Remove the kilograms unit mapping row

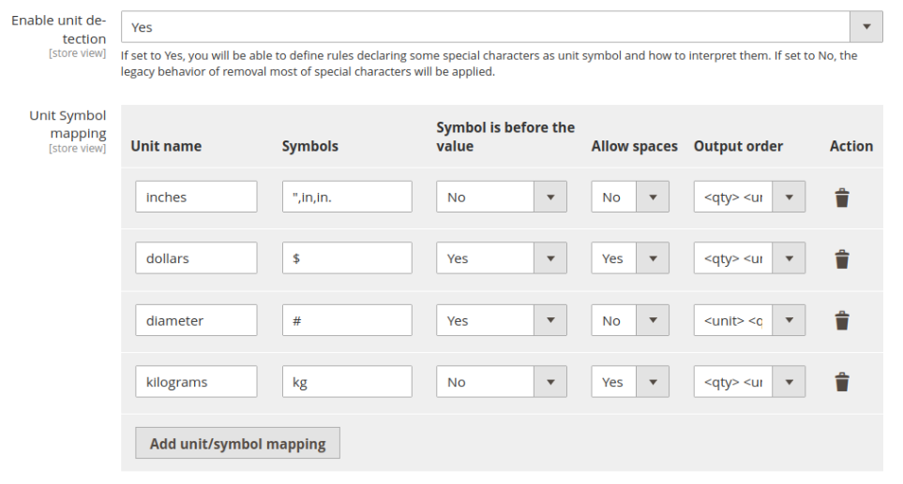pyautogui.click(x=842, y=382)
